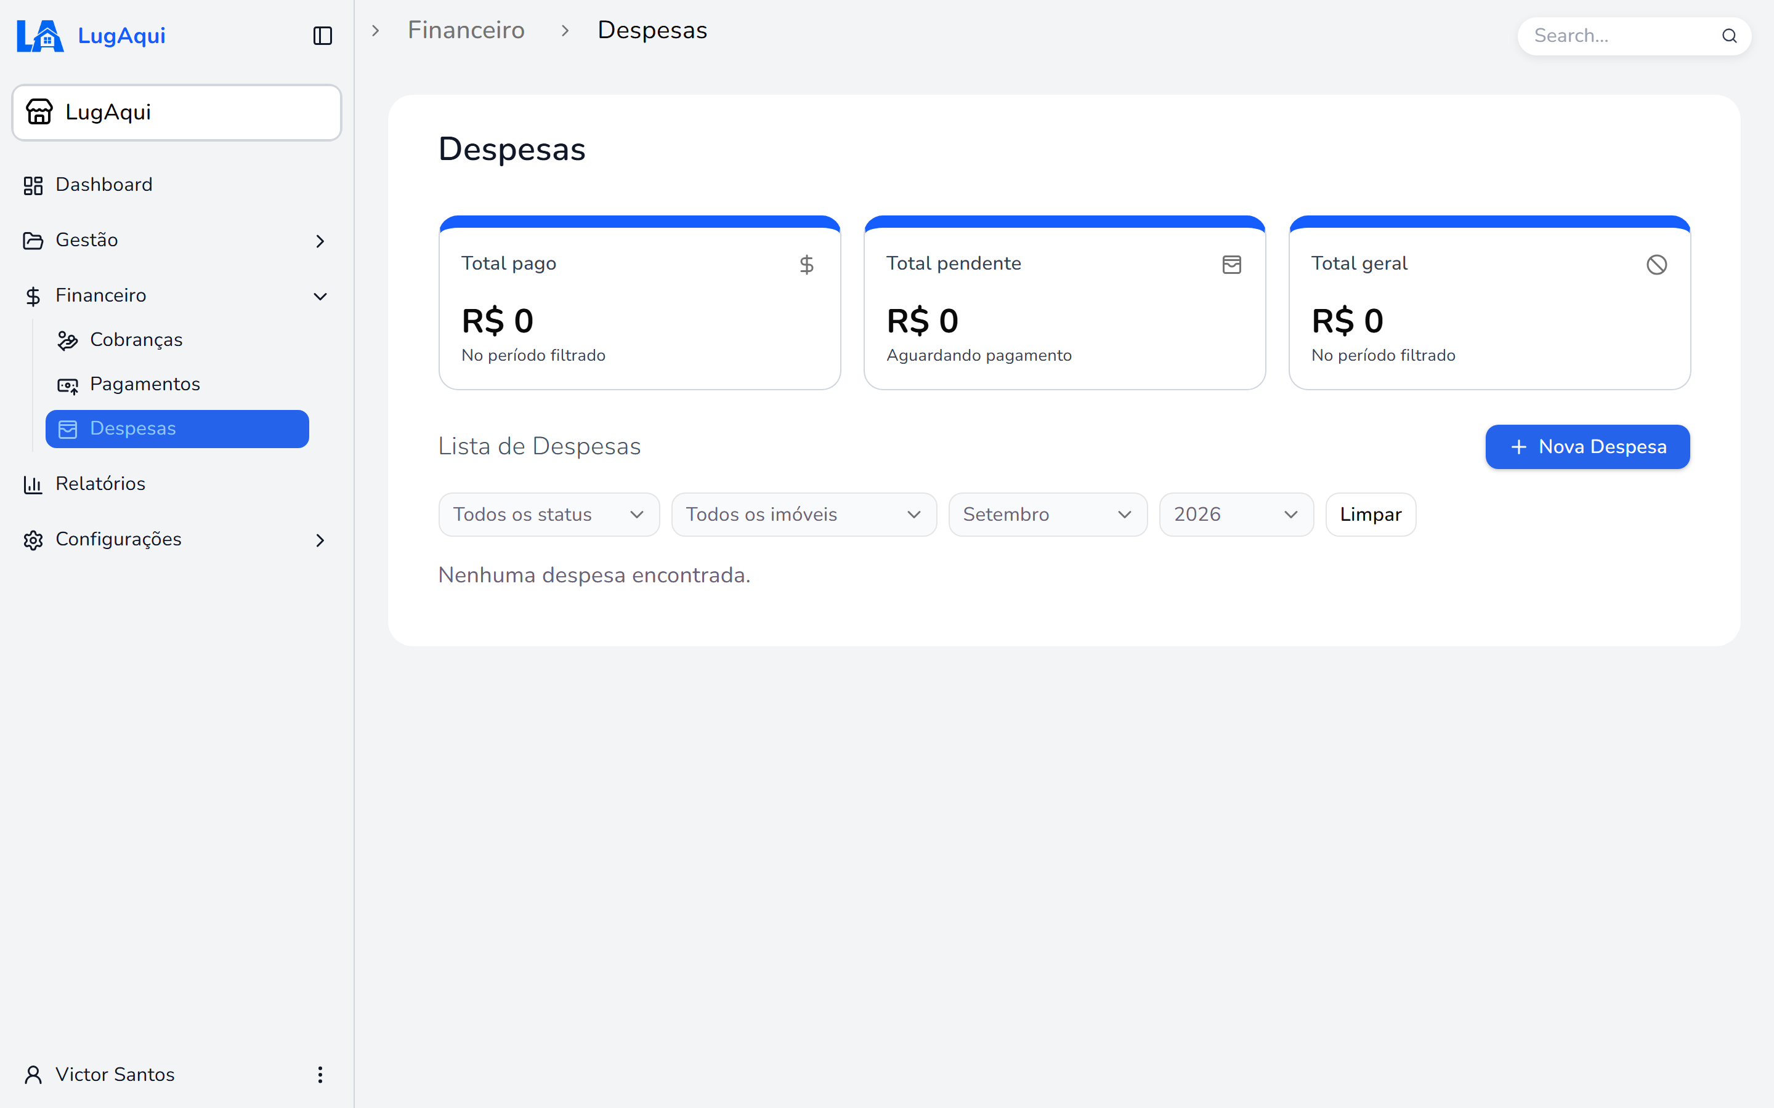Click the storefront icon in LugAqui selector
Viewport: 1774px width, 1108px height.
pos(39,112)
